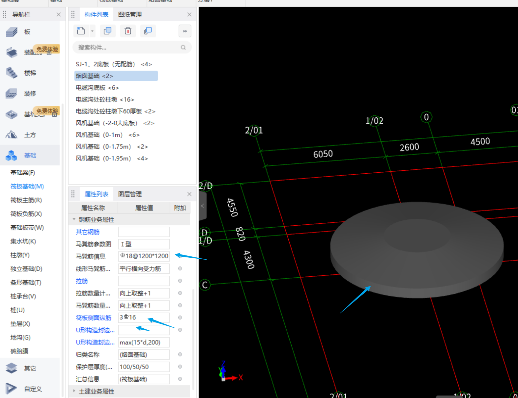Expand 土建业务属性 section

point(74,391)
